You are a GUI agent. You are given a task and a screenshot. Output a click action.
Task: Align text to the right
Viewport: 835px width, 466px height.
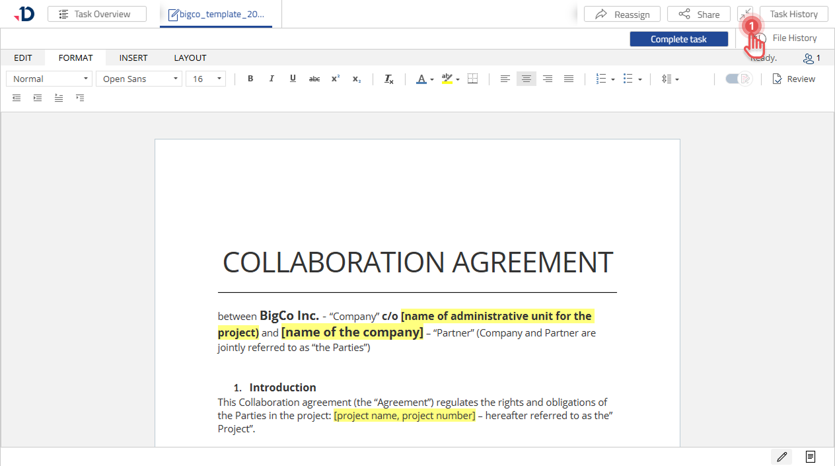click(548, 79)
